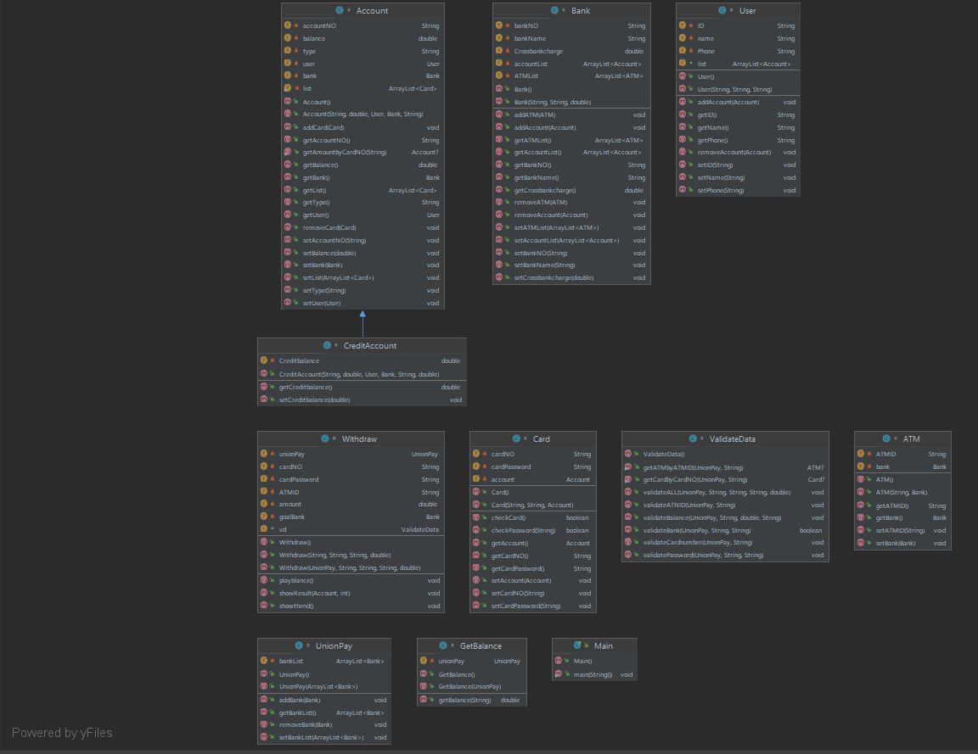Viewport: 978px width, 754px height.
Task: Select setCrossbankcharge(double) in Bank
Action: [571, 278]
